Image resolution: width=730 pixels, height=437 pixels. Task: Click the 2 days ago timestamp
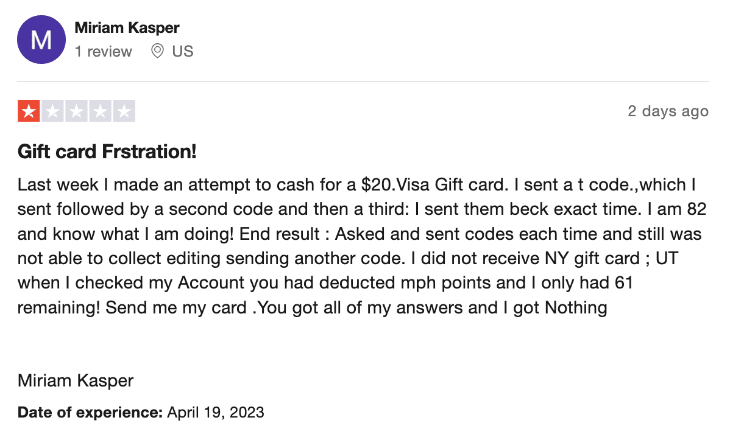668,111
